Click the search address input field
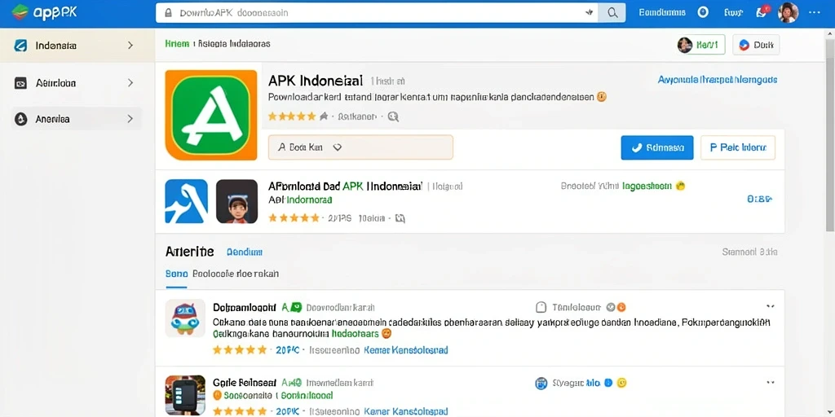The height and width of the screenshot is (417, 835). pos(377,13)
